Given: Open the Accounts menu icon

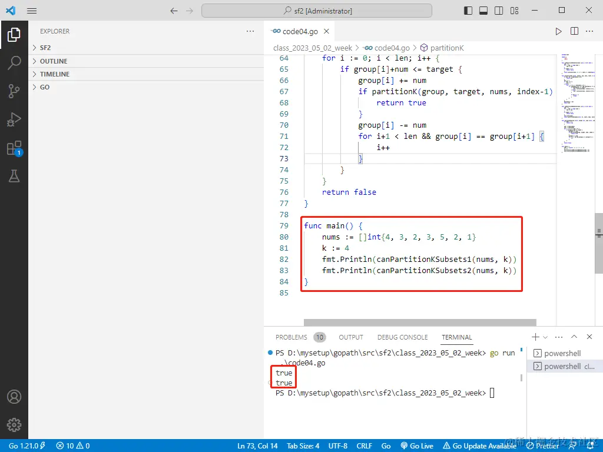Looking at the screenshot, I should pos(14,396).
